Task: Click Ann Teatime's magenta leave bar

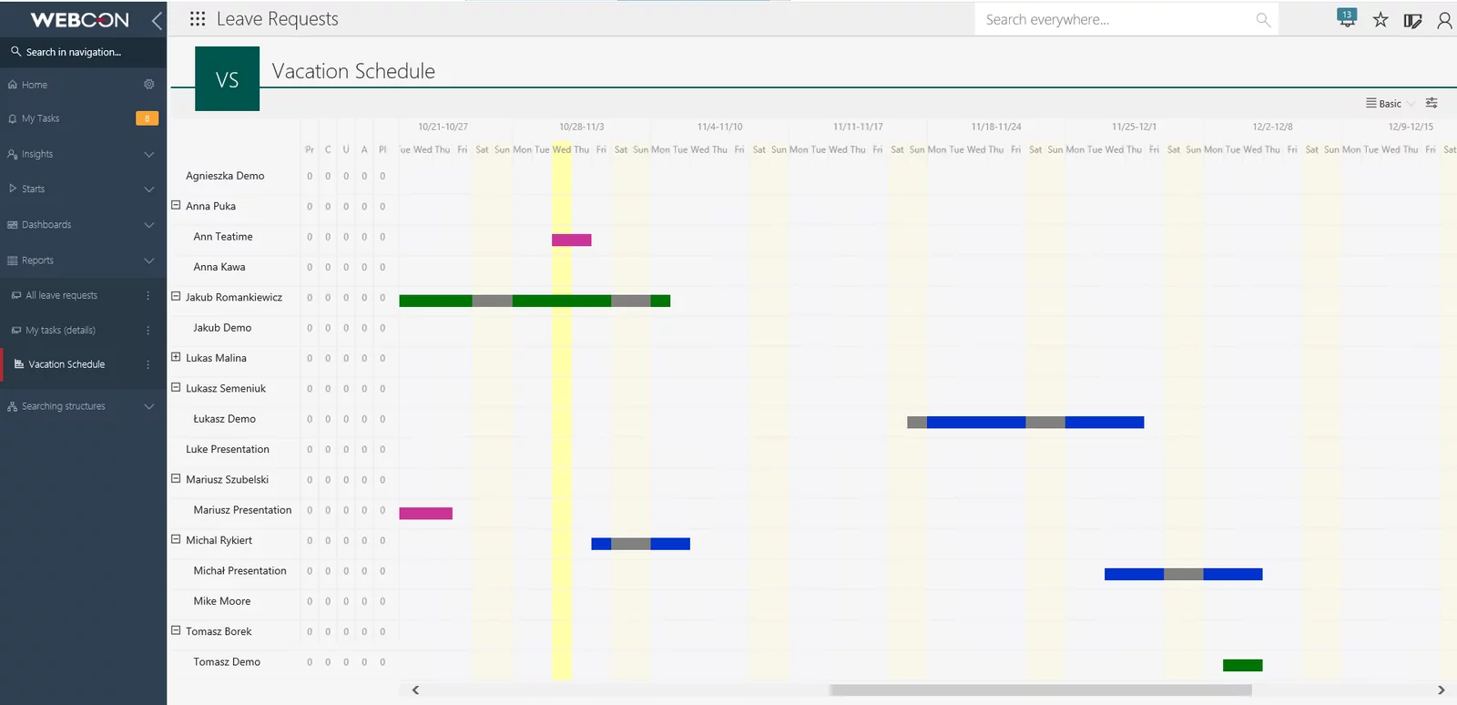Action: pyautogui.click(x=572, y=240)
